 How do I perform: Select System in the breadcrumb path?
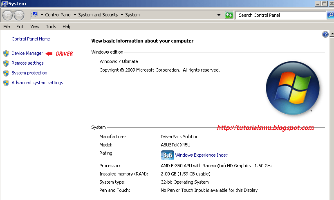pyautogui.click(x=132, y=15)
